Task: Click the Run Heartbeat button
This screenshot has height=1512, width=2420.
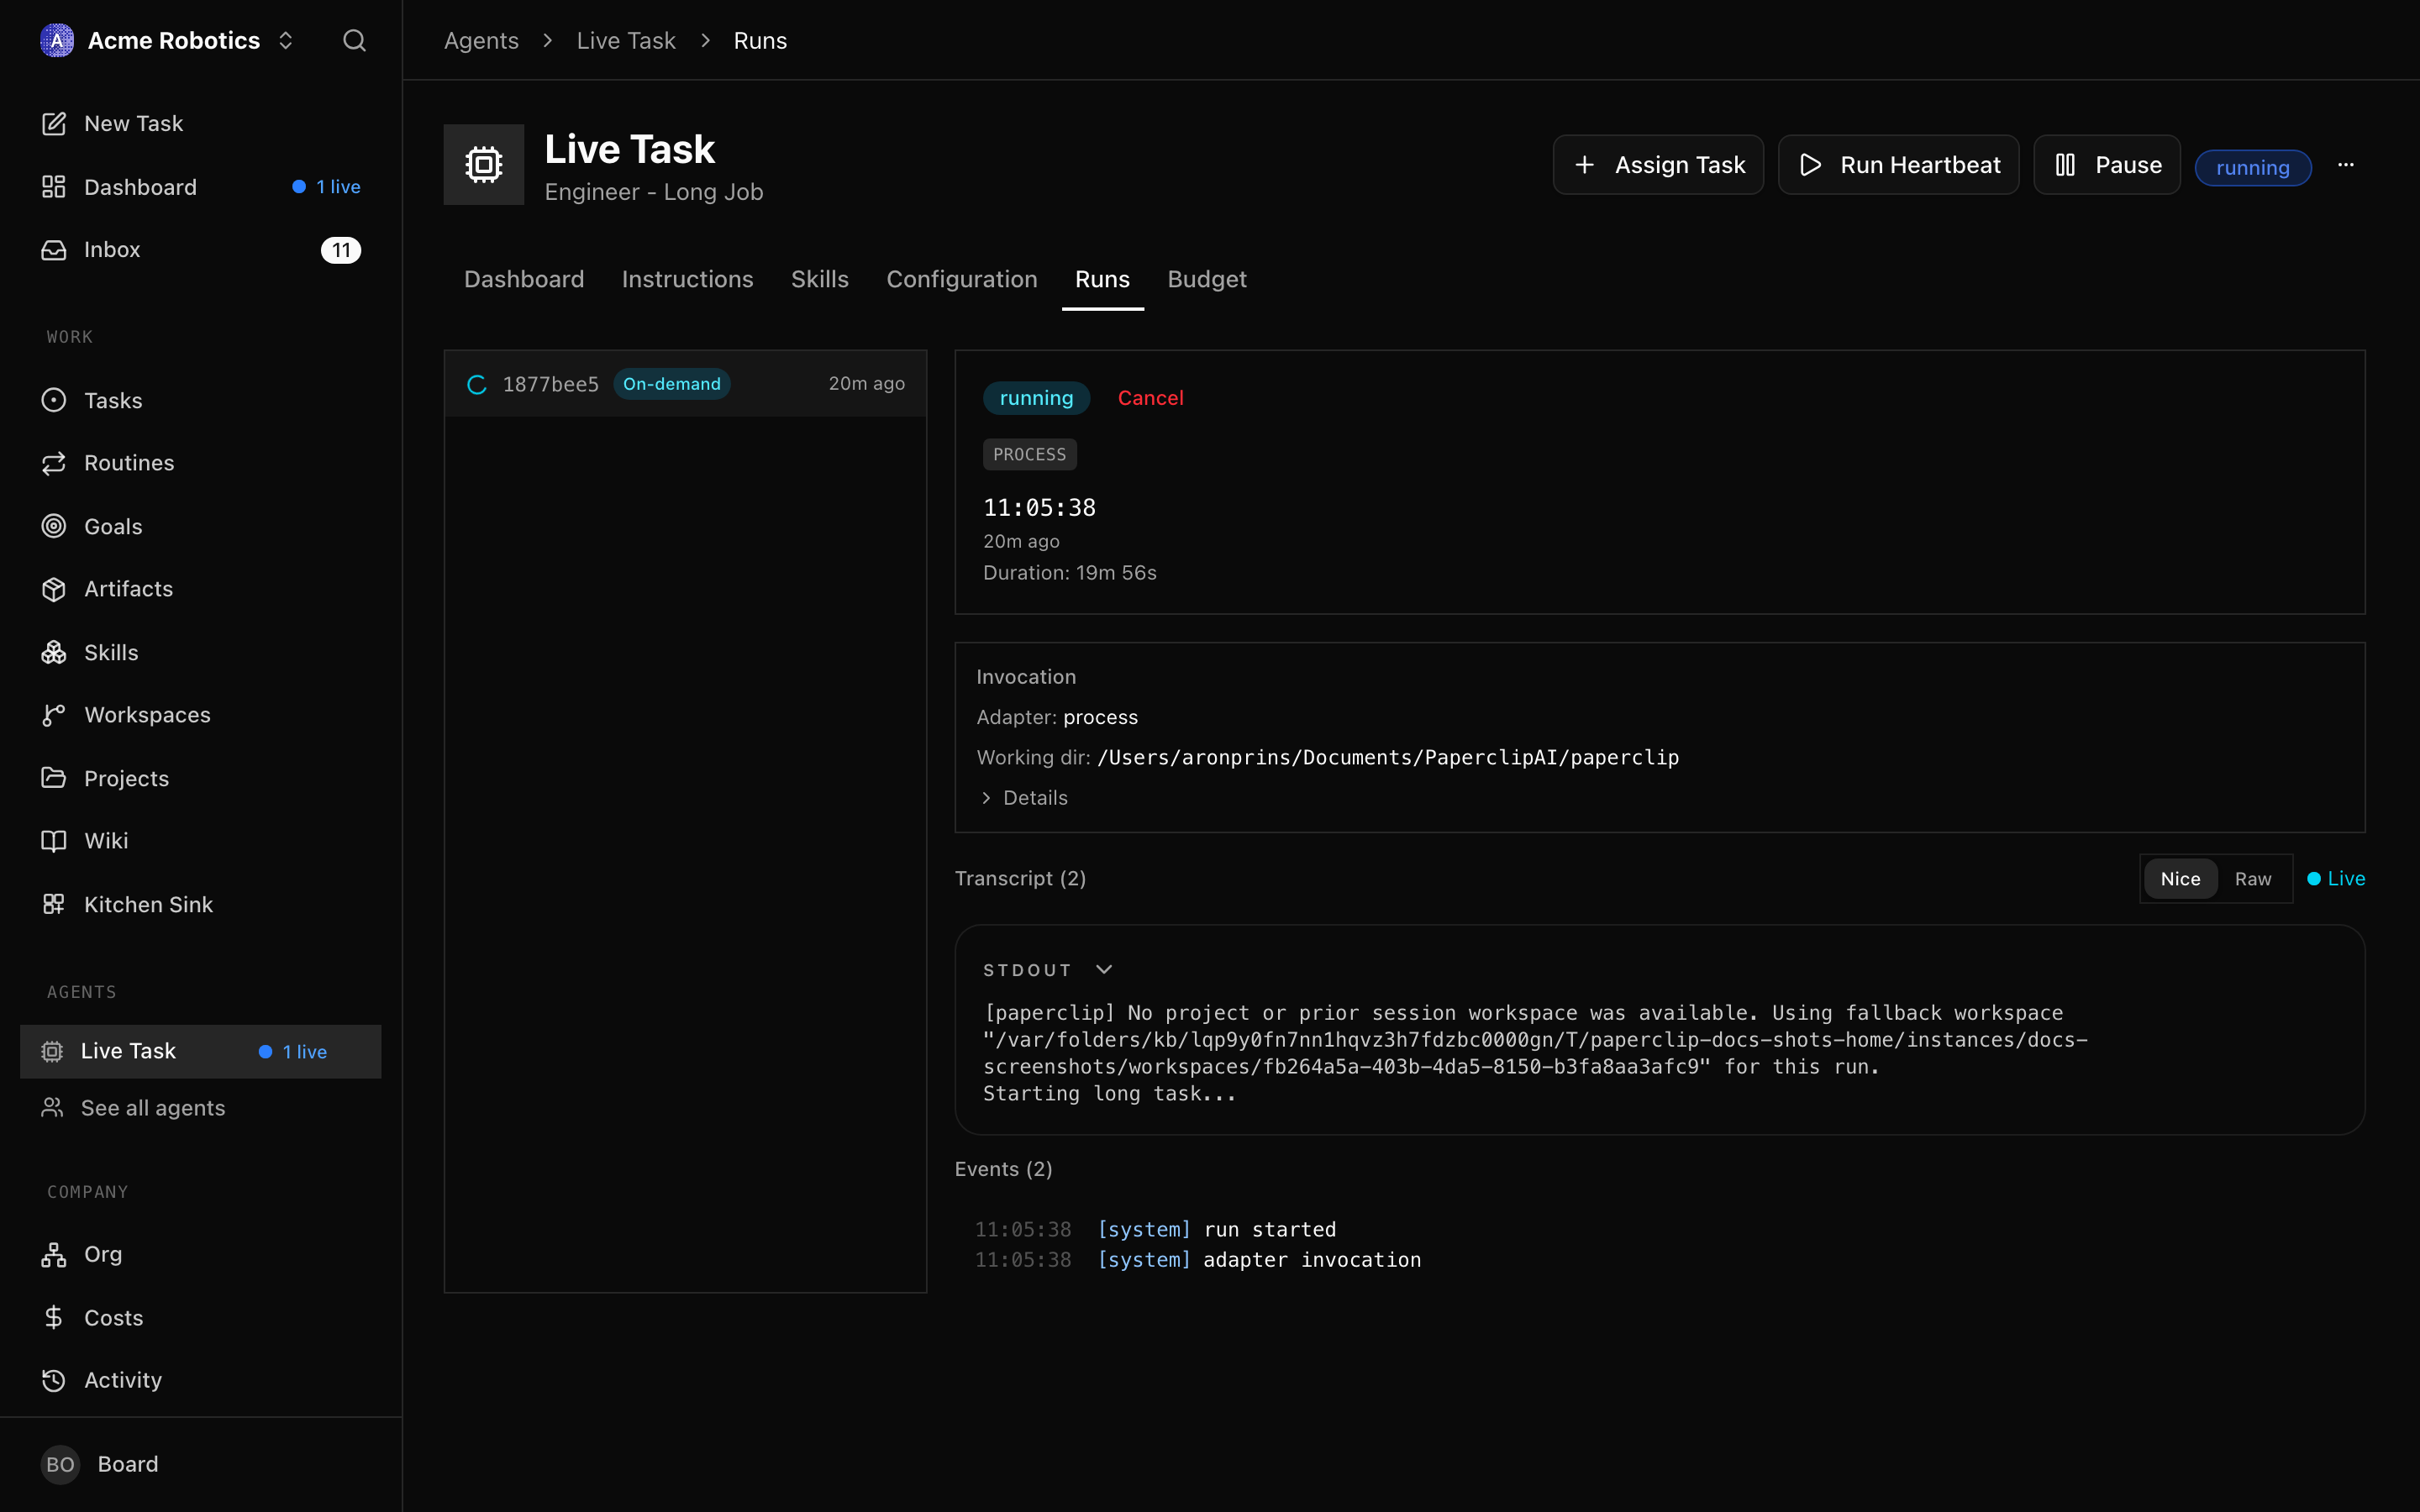Action: (x=1898, y=165)
